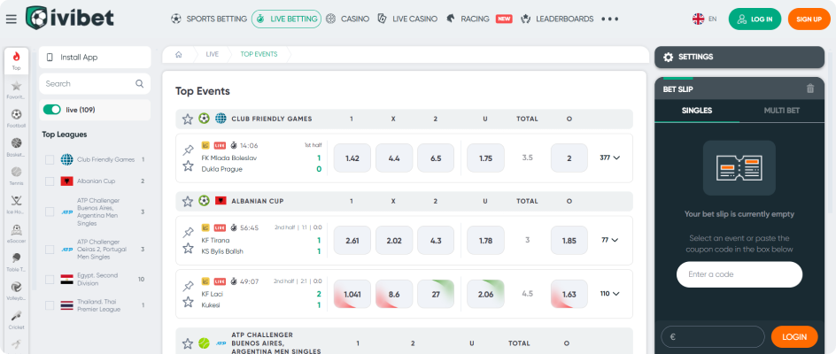Click Install App button
This screenshot has height=354, width=836.
[95, 57]
